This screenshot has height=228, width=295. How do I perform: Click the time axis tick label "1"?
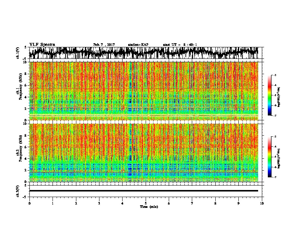point(53,203)
